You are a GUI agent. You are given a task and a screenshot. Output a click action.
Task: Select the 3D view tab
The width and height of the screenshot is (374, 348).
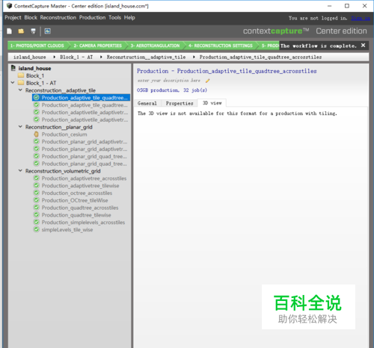[x=212, y=103]
